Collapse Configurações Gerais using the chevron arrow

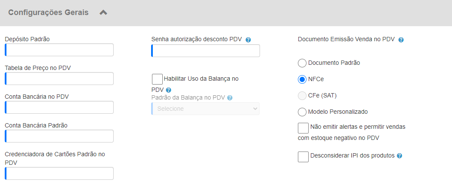pos(103,12)
